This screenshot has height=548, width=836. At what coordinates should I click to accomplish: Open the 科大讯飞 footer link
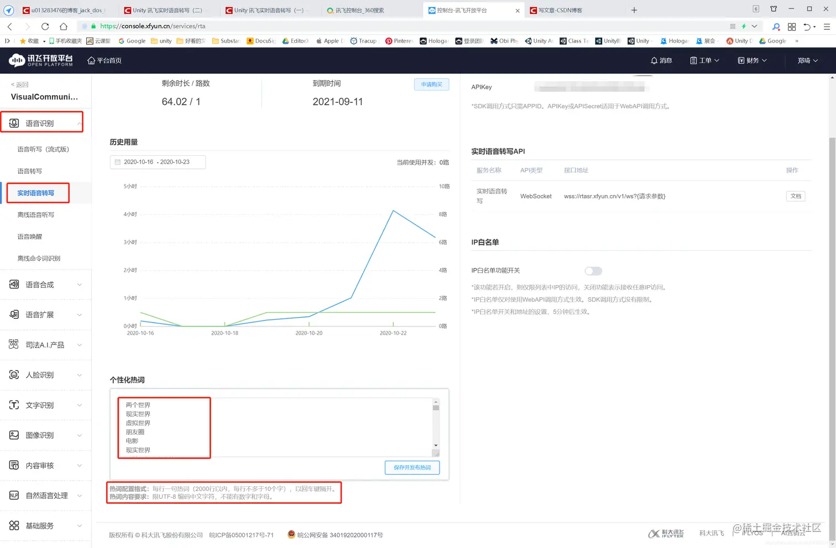(712, 533)
